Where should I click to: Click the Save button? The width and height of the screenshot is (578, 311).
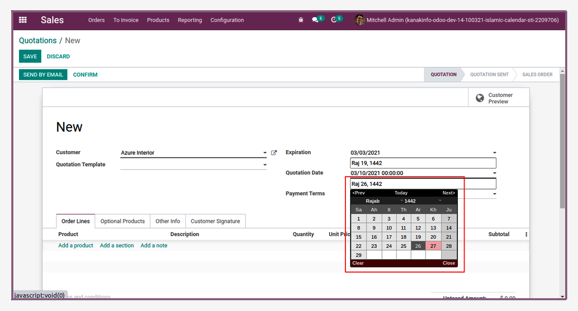pos(30,56)
